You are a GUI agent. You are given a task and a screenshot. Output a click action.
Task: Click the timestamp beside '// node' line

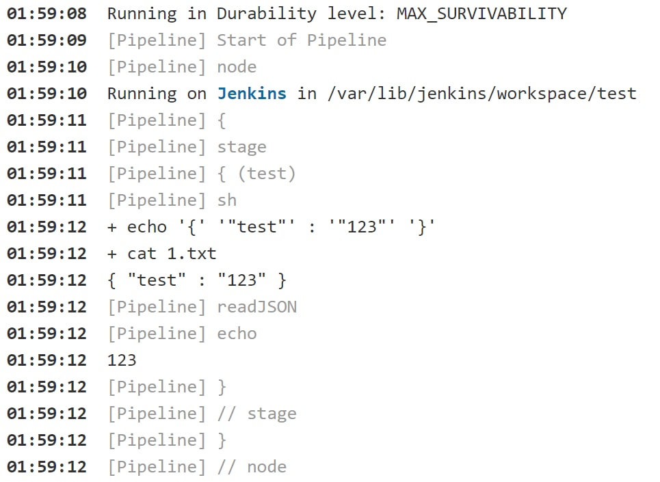[47, 467]
